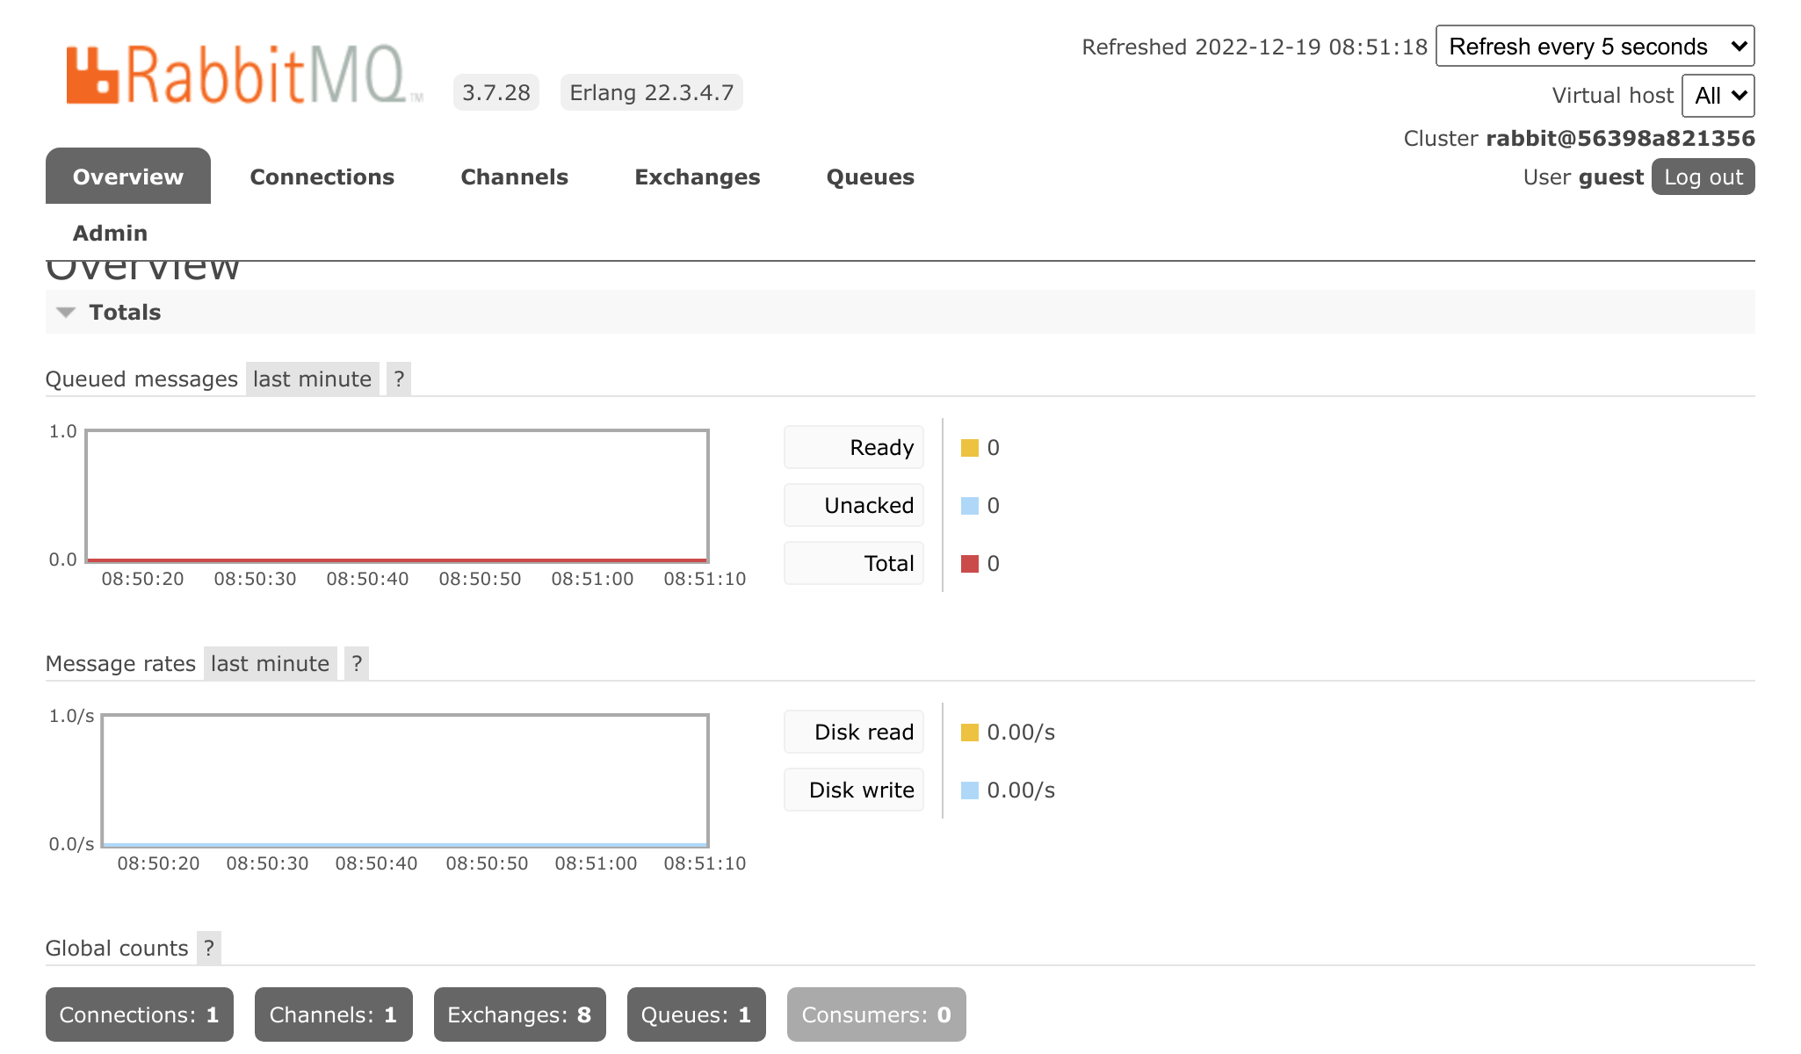Open the Queues tab

click(870, 177)
